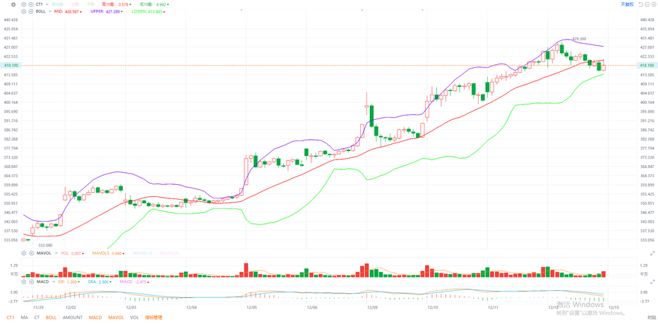Zoom in chart with plus circle icon
The image size is (658, 324).
[653, 4]
